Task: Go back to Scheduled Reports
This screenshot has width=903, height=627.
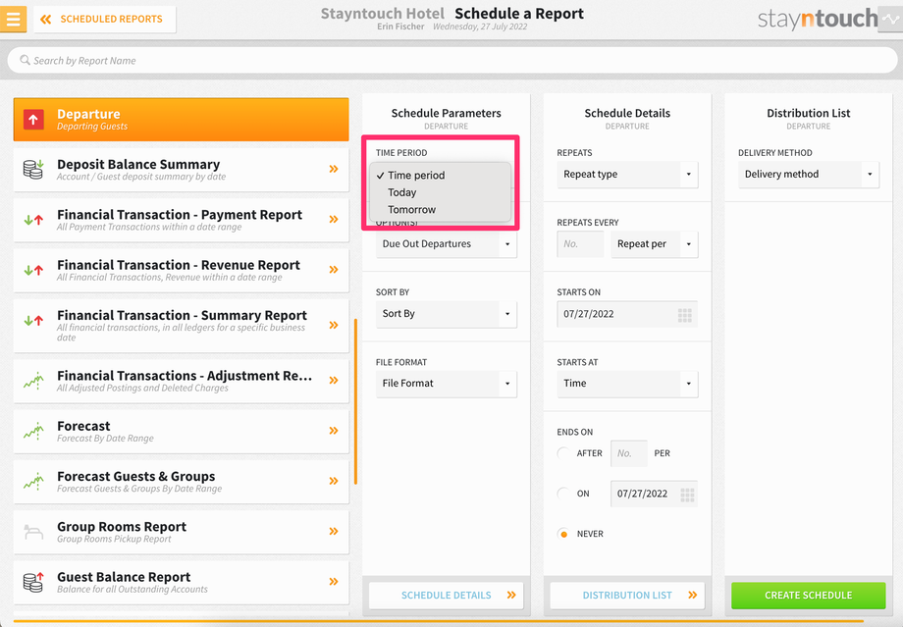Action: tap(105, 19)
